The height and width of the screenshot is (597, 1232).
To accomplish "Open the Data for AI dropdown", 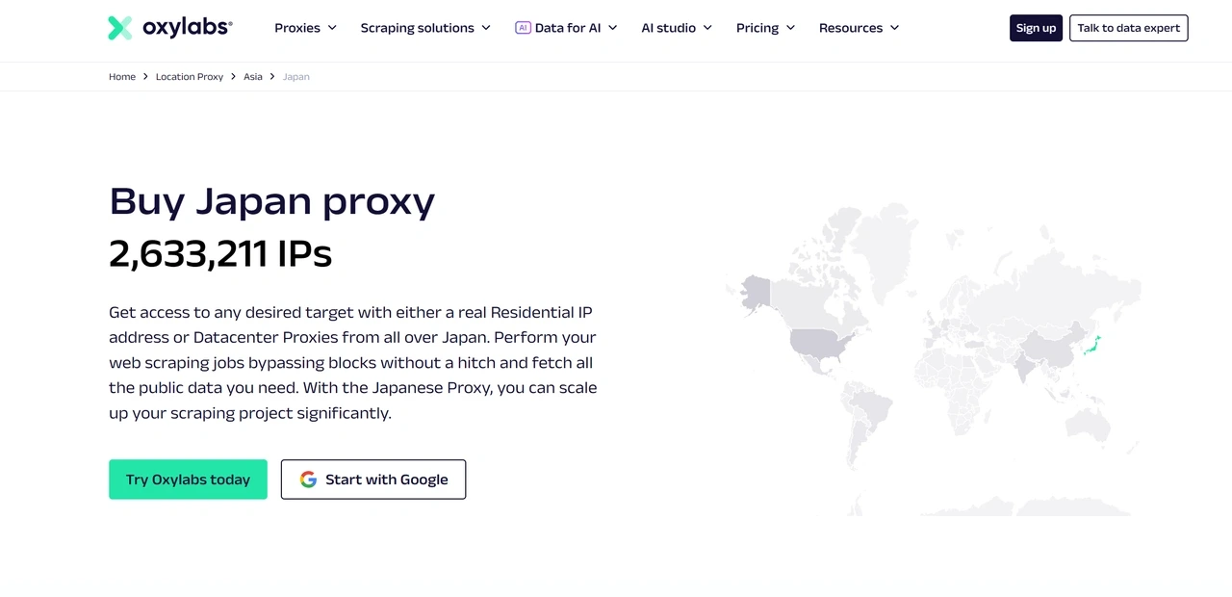I will (x=566, y=28).
